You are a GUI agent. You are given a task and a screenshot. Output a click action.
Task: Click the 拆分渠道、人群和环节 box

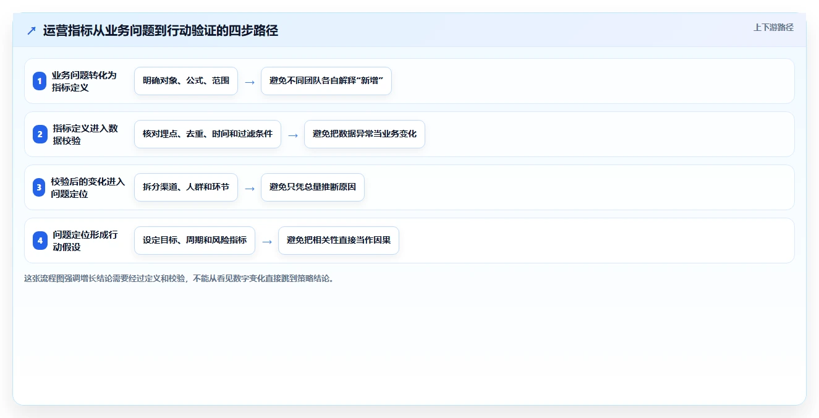coord(186,187)
